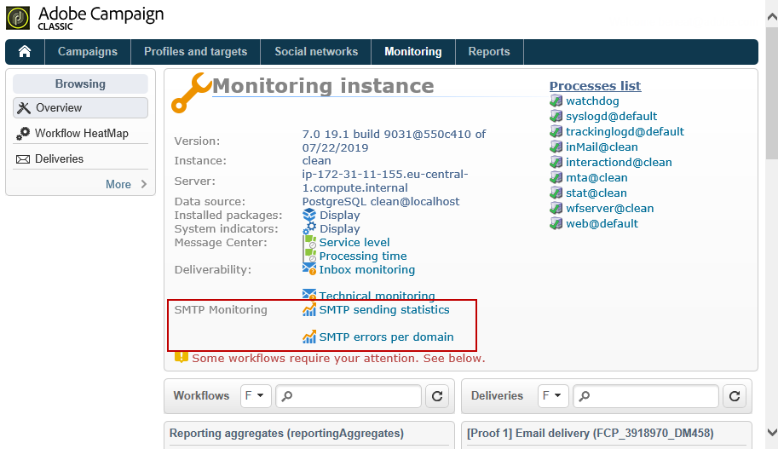The image size is (778, 449).
Task: Open wfserver@clean process link
Action: 610,209
